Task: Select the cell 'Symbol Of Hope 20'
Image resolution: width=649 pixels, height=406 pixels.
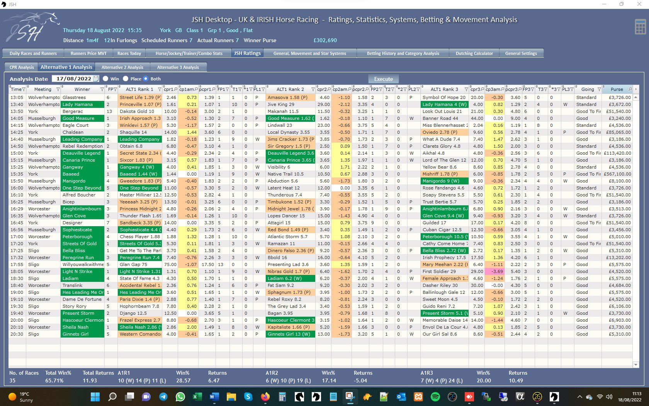Action: pos(445,97)
